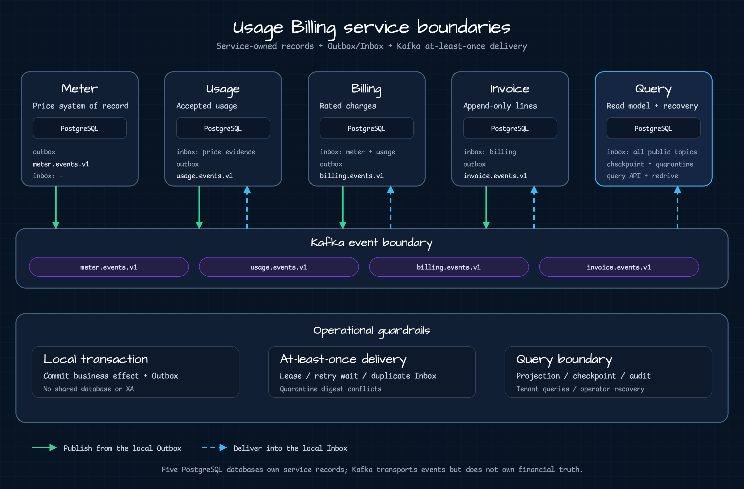The height and width of the screenshot is (489, 744).
Task: Click "Projection / checkpoint / audit" text
Action: click(x=583, y=376)
